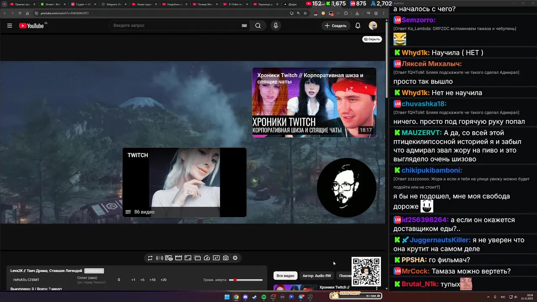This screenshot has width=537, height=302.
Task: Add +5 minutes to split
Action: (143, 280)
